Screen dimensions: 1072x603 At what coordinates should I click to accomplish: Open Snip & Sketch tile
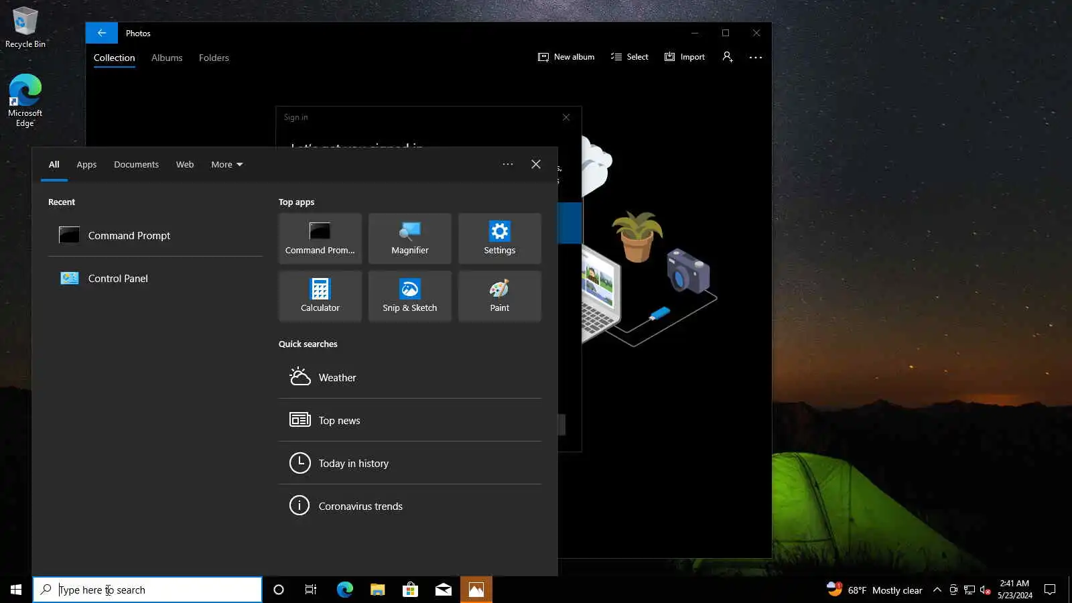[x=410, y=296]
